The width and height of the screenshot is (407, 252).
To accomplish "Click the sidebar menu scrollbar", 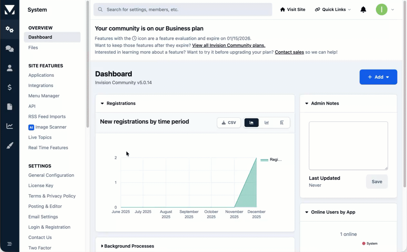I will point(87,64).
